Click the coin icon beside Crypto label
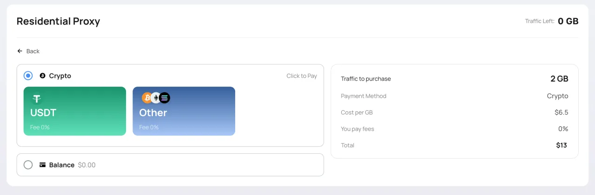 click(x=42, y=75)
